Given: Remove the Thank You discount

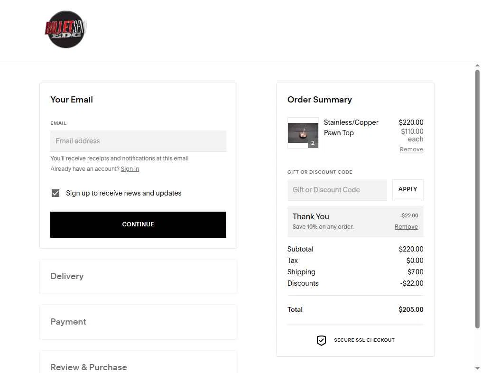Looking at the screenshot, I should (x=406, y=226).
